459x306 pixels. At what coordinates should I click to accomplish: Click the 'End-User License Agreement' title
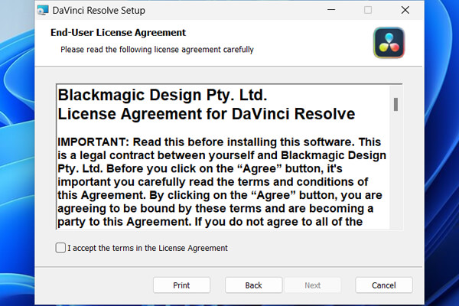click(119, 32)
